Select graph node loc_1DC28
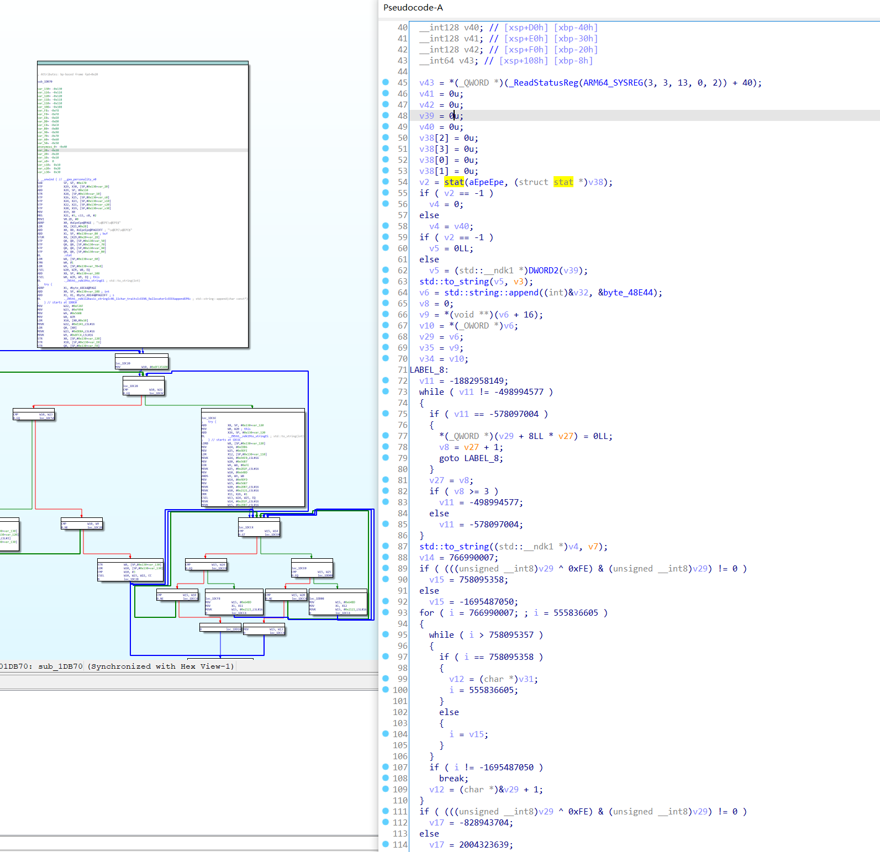 point(143,386)
